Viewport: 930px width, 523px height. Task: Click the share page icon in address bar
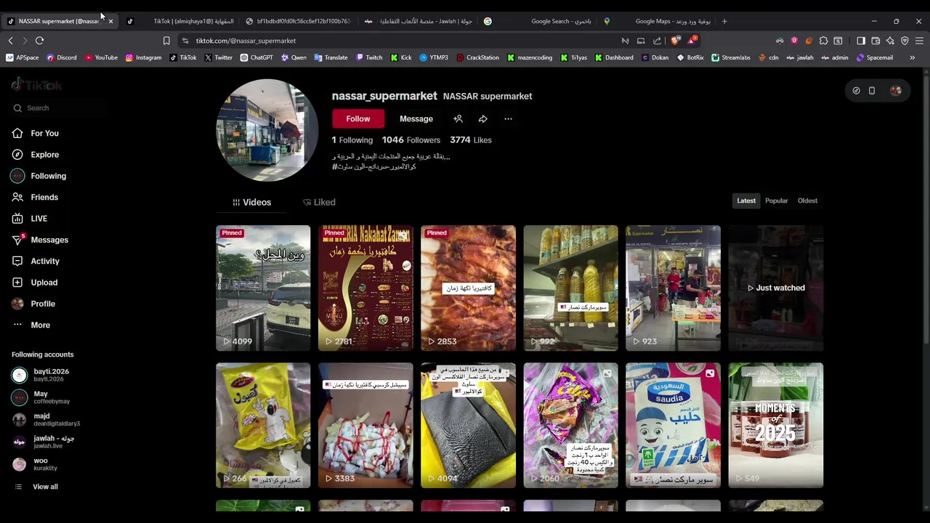click(x=657, y=41)
